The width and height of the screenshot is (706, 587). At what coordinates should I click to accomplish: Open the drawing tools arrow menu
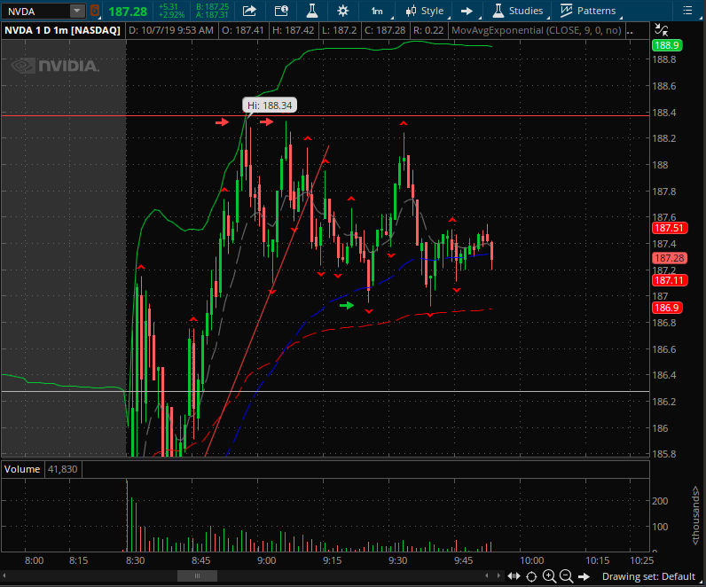coord(467,11)
